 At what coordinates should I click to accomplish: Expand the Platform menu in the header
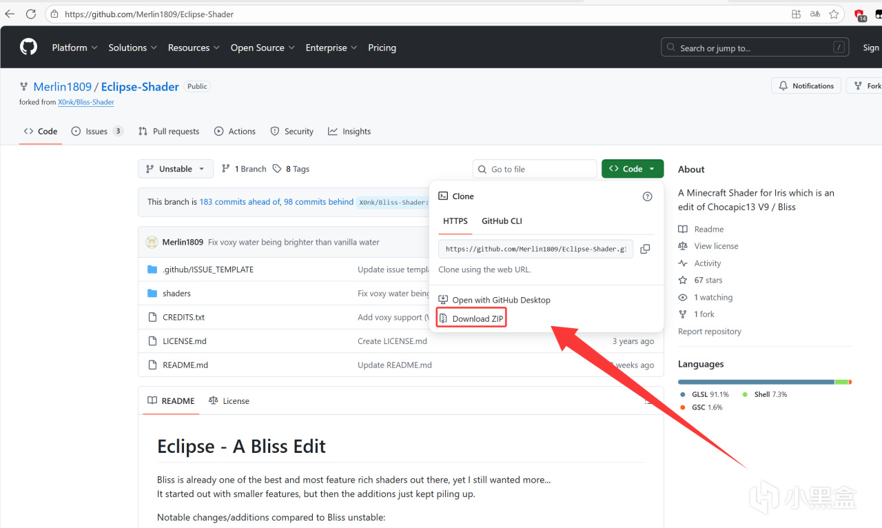[x=74, y=48]
